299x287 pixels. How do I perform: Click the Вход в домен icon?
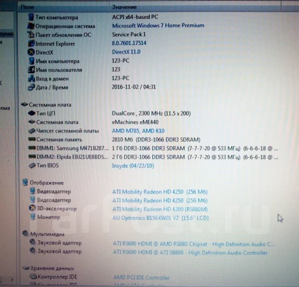[31, 78]
